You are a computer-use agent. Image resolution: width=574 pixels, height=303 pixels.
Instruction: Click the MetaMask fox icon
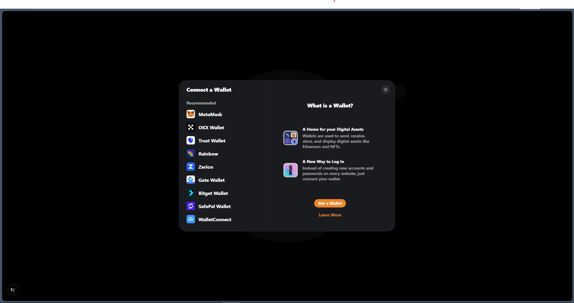[191, 114]
